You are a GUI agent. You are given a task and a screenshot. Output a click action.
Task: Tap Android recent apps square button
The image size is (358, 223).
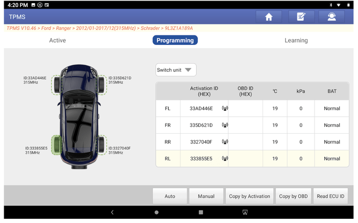point(200,212)
